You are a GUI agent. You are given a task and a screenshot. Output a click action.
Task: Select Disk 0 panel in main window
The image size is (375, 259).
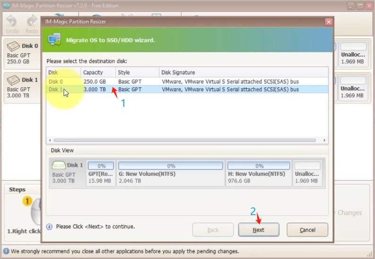tap(23, 54)
